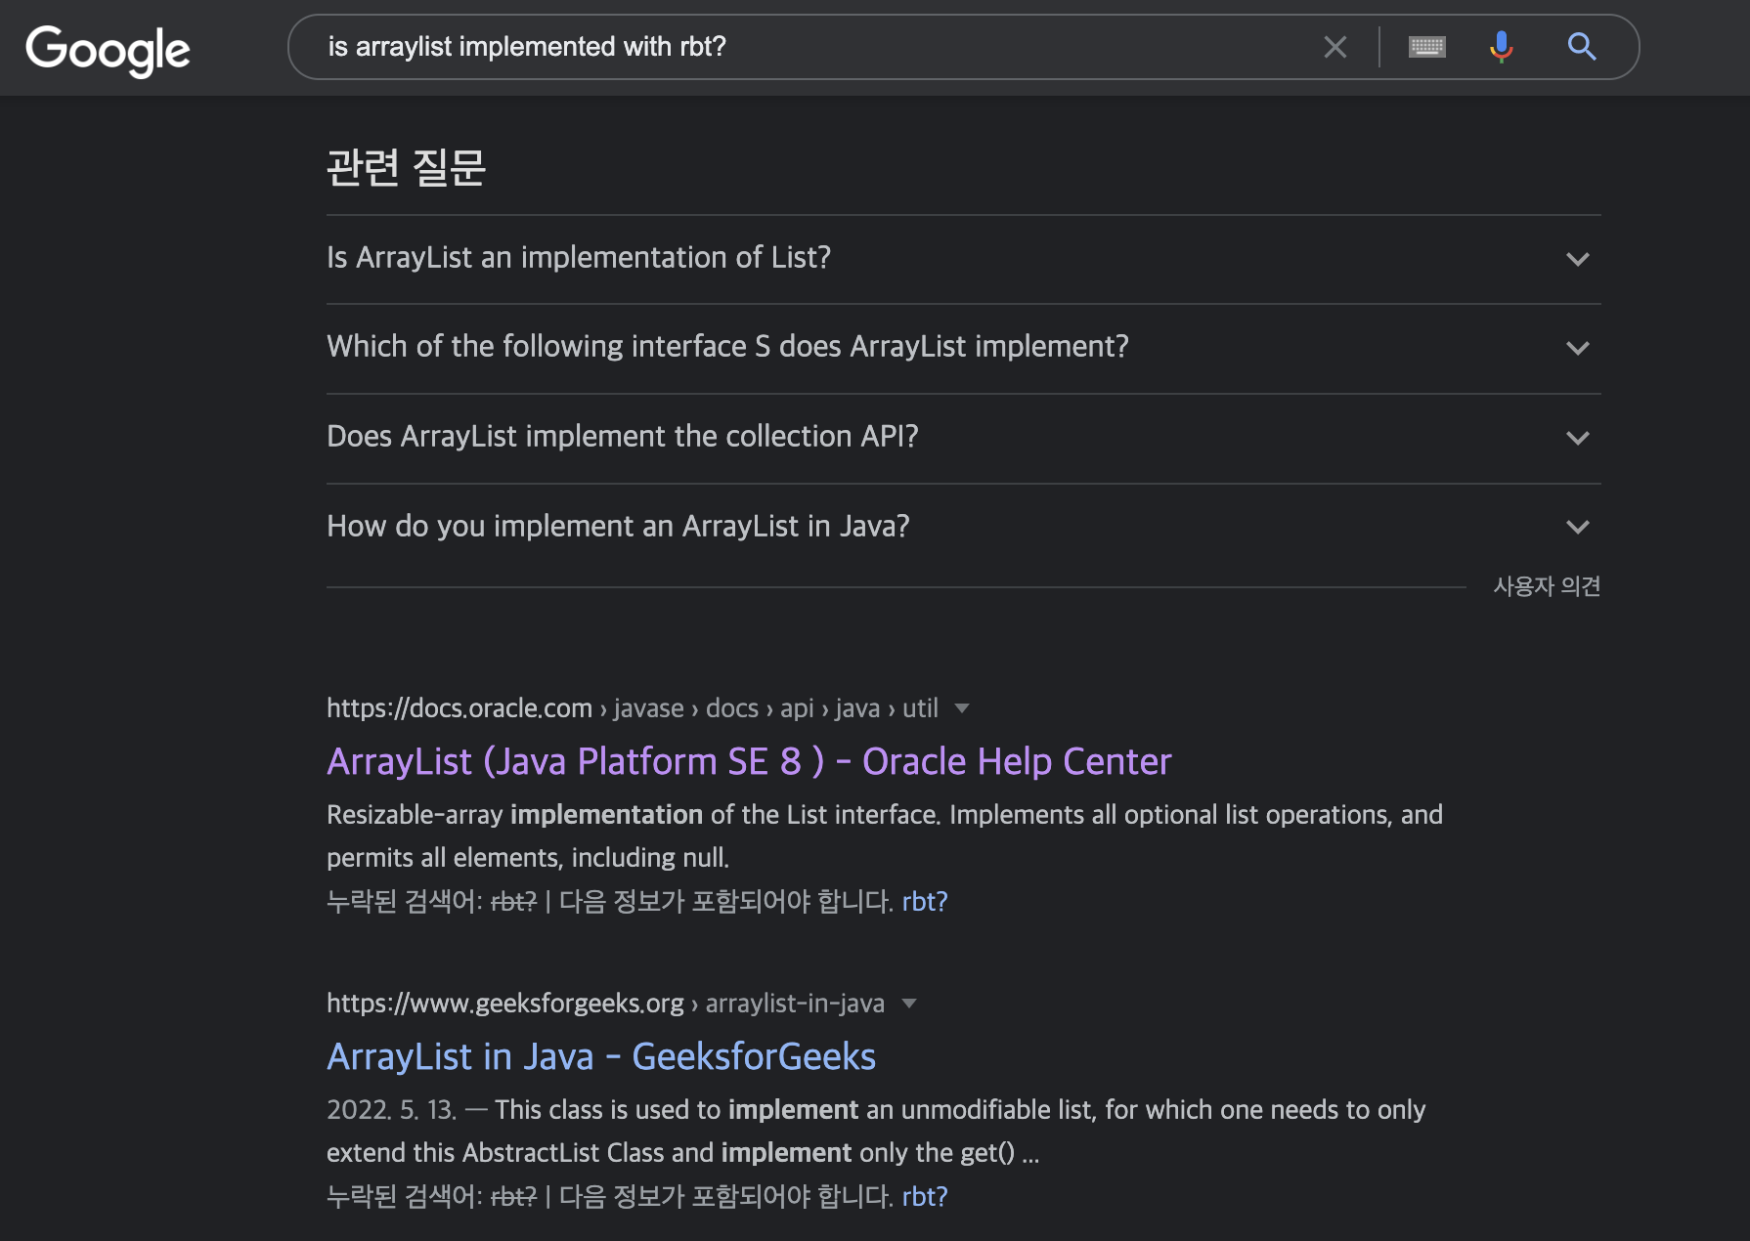The width and height of the screenshot is (1750, 1241).
Task: Click the chevron beside the collection API question
Action: pos(1577,438)
